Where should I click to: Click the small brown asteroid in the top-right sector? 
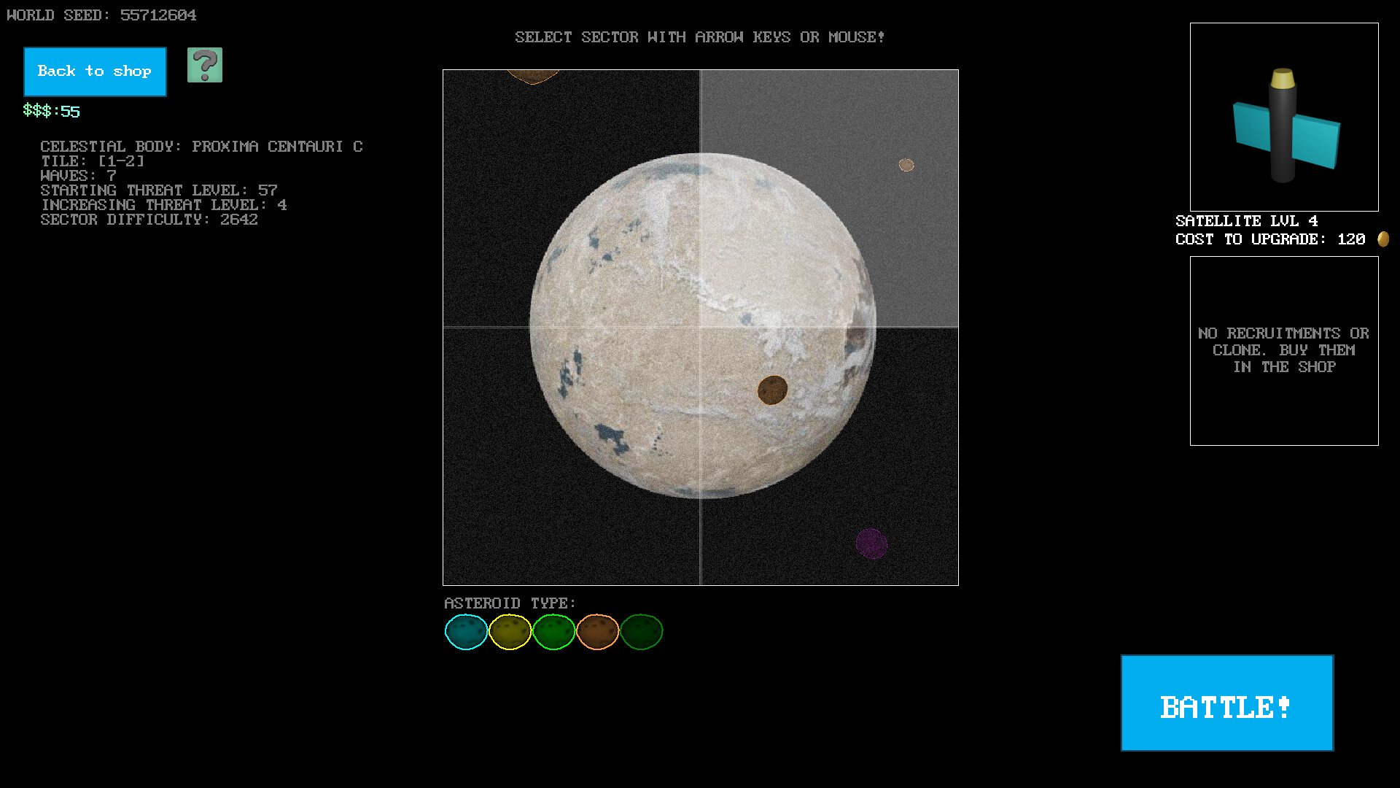point(906,165)
